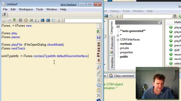Open the Window menu in the Untitled window
Viewport: 181px width, 101px height.
point(51,9)
